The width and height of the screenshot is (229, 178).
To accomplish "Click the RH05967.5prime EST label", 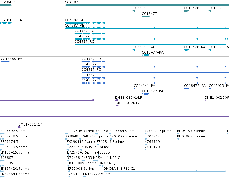I will (x=191, y=136).
